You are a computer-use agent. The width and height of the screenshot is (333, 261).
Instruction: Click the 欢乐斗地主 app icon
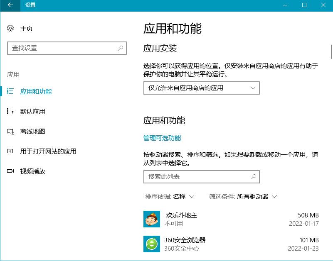point(152,219)
